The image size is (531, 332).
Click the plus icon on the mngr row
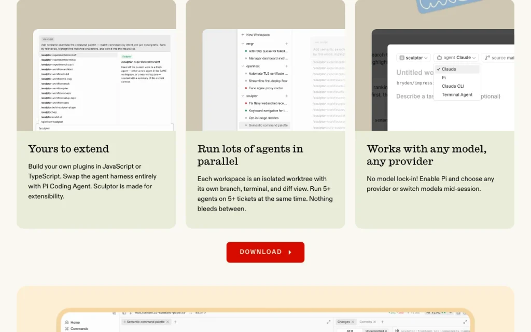point(286,44)
